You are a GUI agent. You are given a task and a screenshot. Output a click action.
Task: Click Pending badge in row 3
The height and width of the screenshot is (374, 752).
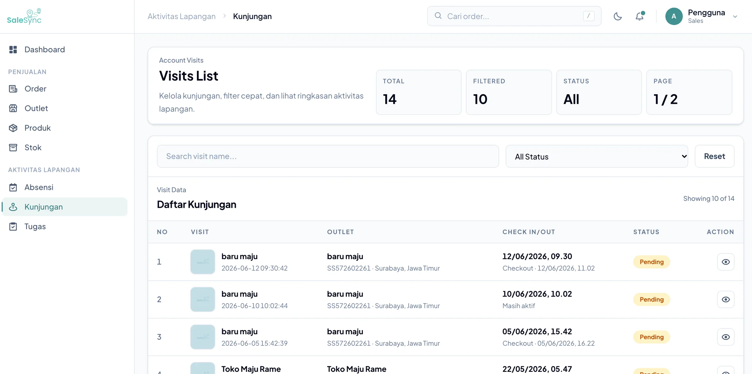652,337
